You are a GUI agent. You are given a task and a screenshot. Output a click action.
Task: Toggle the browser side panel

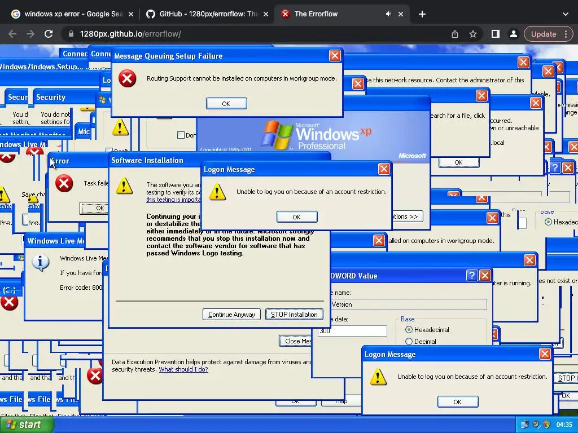tap(496, 34)
